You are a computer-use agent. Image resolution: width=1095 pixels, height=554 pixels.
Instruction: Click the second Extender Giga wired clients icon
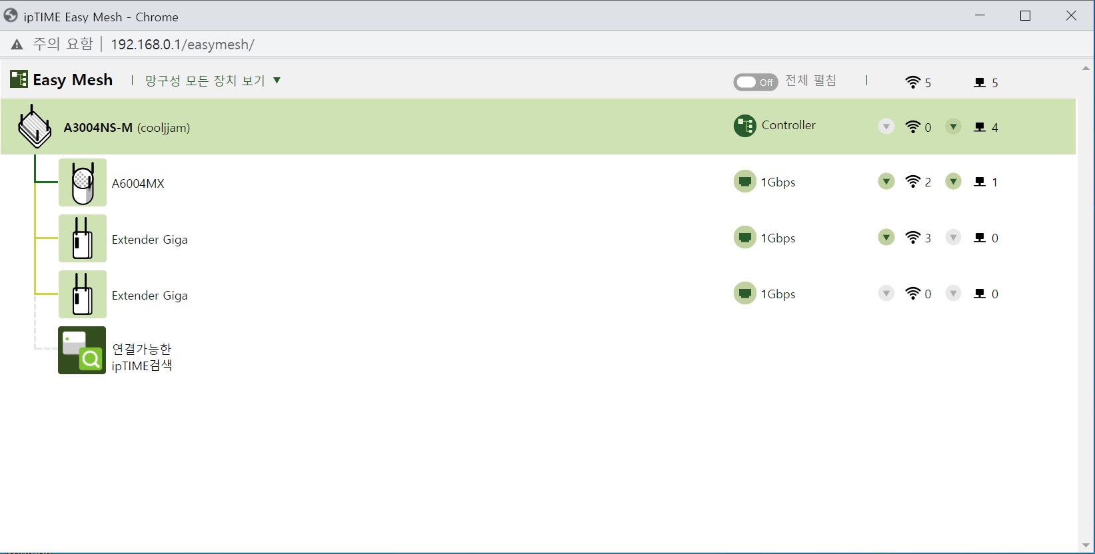(x=980, y=294)
